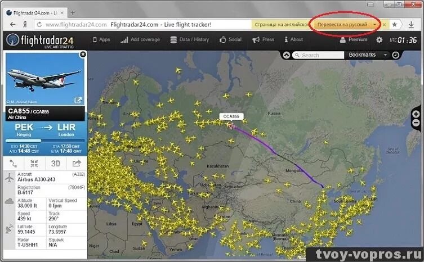Toggle the fit-to-screen arrows icon
Image resolution: width=424 pixels, height=262 pixels.
34,164
